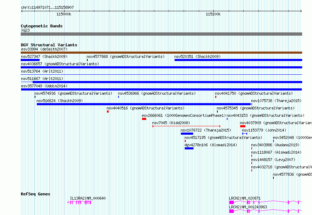Open nsv516624 (Shaikh2009) label
Screen dimensions: 312x215
[x=60, y=101]
